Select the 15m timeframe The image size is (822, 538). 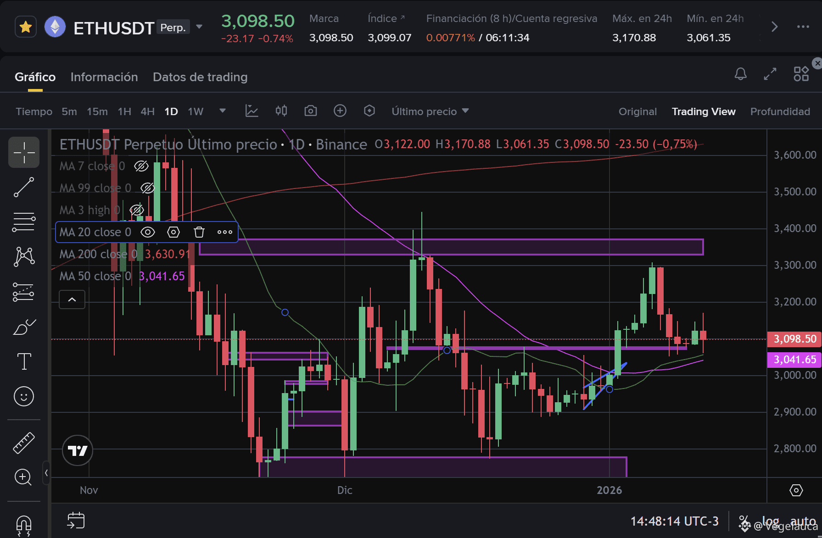point(97,111)
